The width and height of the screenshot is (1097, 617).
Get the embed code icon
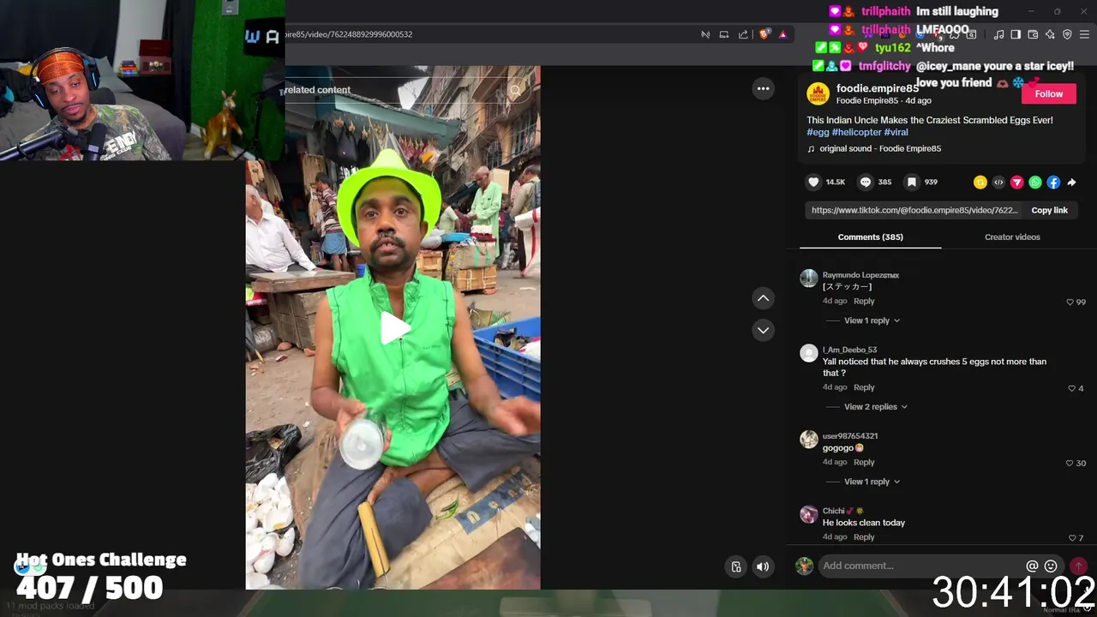click(x=998, y=183)
